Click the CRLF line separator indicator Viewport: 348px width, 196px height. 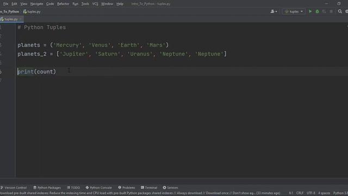pyautogui.click(x=300, y=193)
